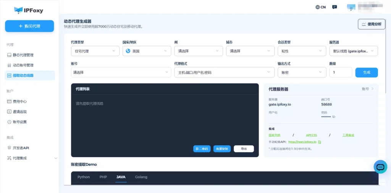This screenshot has height=193, width=391.
Task: Click the chat support bubble icon
Action: (380, 167)
